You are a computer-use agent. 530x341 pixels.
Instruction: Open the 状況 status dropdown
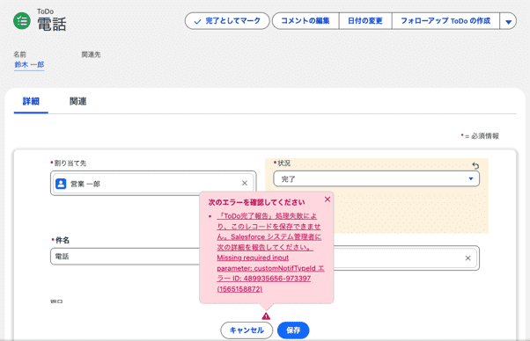pyautogui.click(x=376, y=178)
